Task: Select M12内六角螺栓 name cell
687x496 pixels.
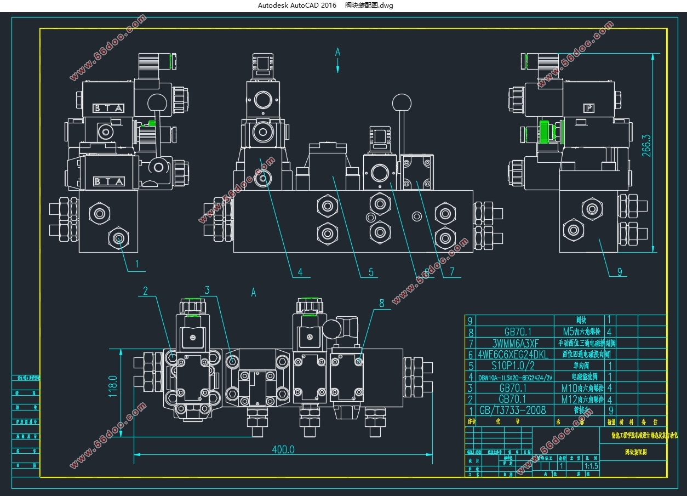Action: click(582, 399)
